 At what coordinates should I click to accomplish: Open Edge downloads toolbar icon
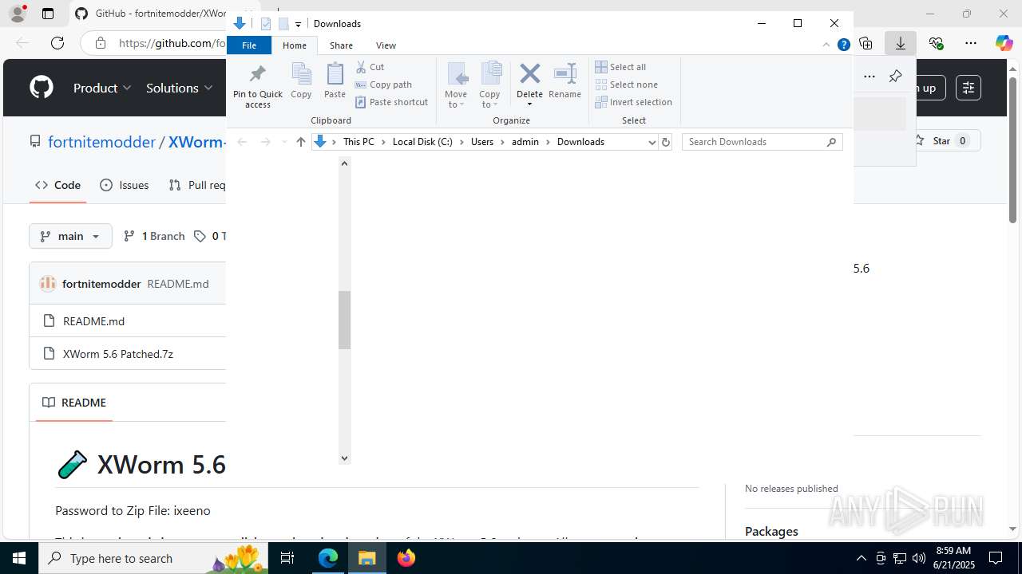[x=900, y=43]
